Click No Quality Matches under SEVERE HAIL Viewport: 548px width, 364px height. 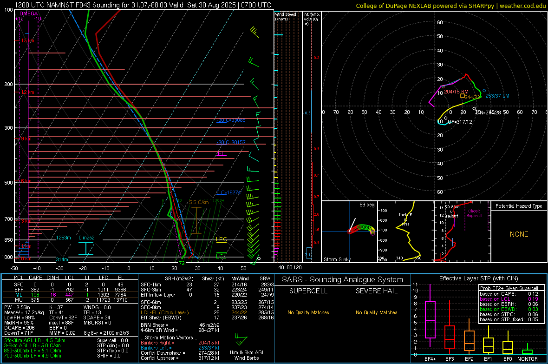tap(376, 312)
